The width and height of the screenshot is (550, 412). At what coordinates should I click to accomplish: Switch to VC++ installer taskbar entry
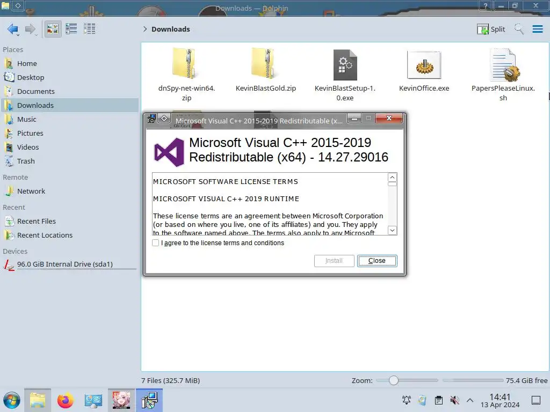(149, 400)
